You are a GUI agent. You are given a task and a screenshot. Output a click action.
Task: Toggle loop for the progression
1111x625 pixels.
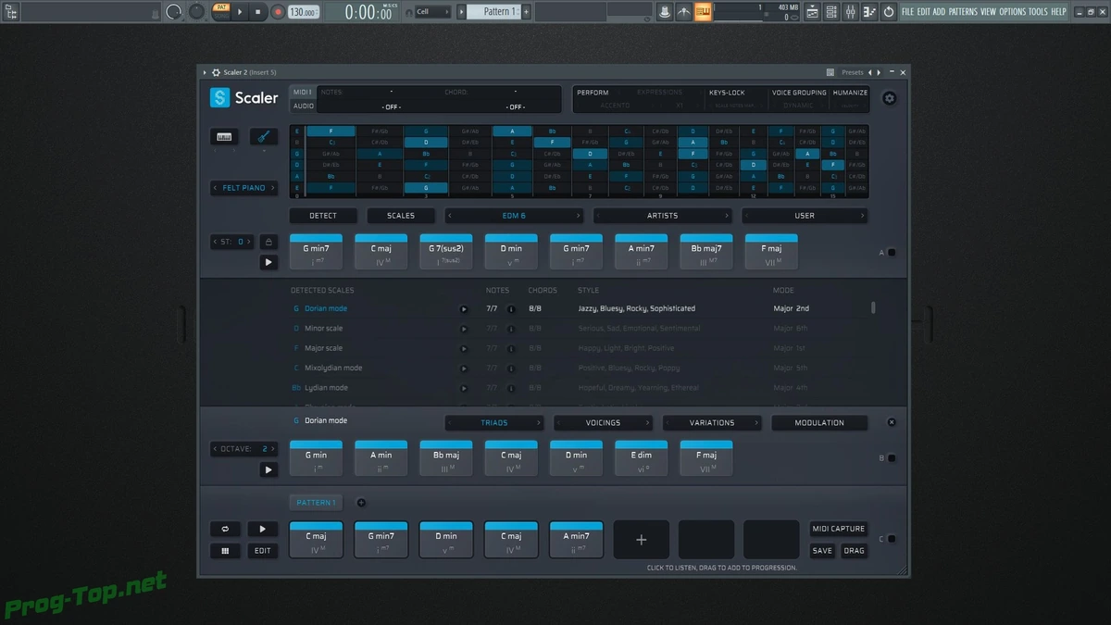224,529
